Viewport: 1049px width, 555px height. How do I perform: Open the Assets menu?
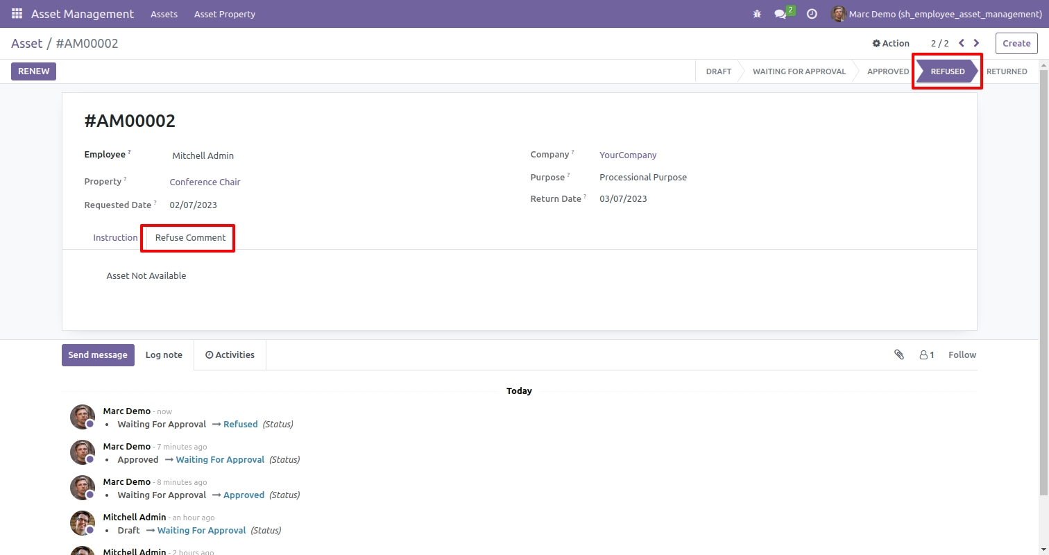point(164,14)
